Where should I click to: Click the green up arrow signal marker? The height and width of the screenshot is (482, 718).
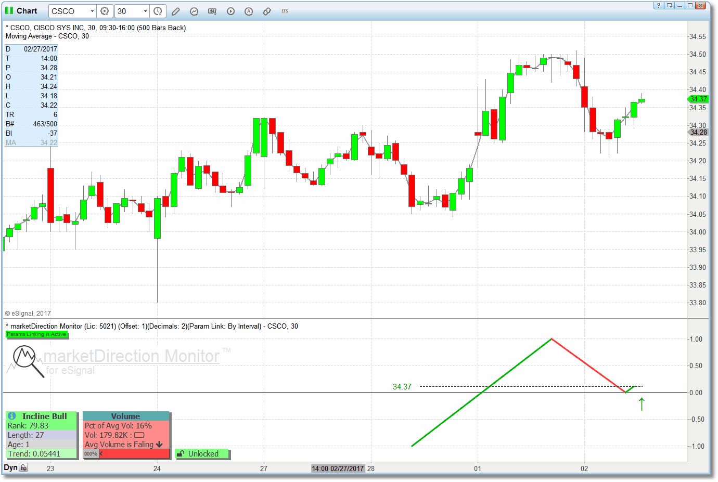click(642, 403)
